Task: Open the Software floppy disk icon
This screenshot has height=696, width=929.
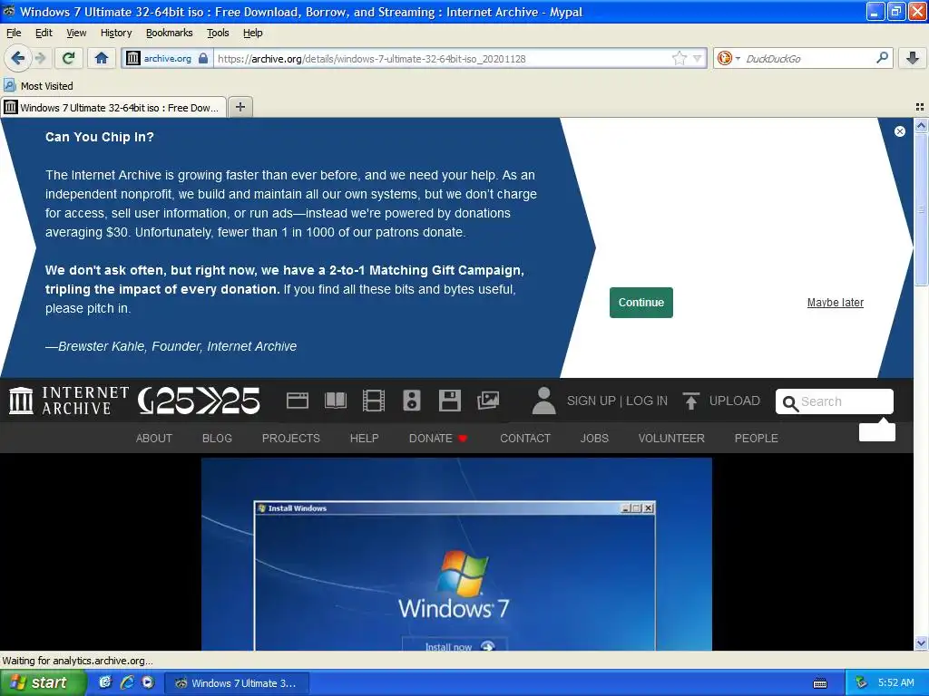Action: (450, 401)
